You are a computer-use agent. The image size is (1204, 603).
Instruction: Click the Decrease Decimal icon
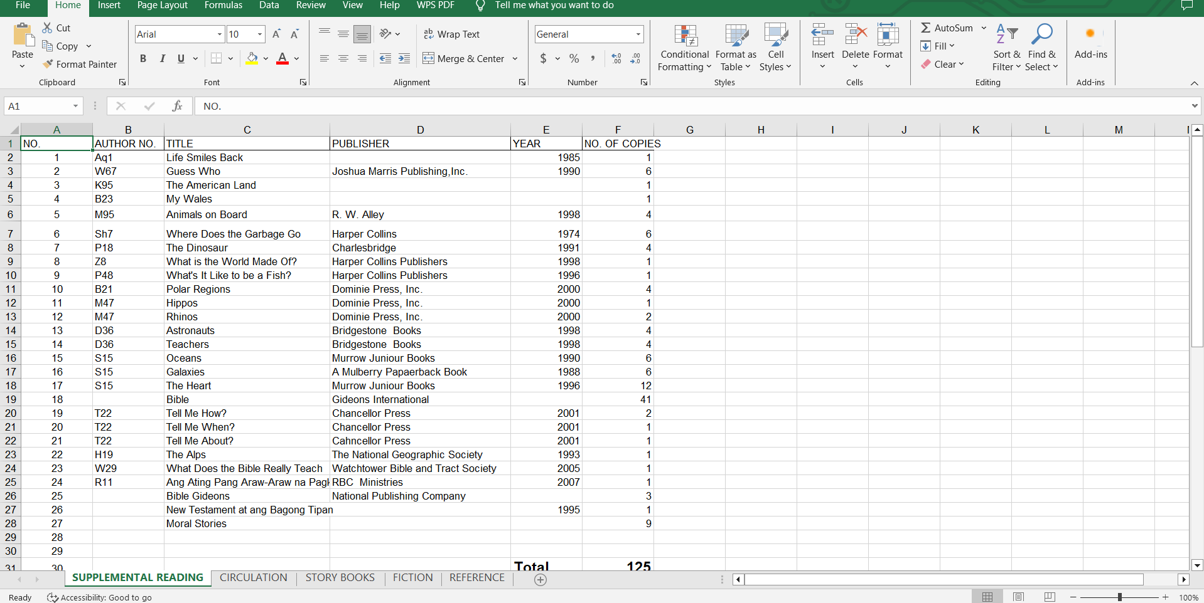pyautogui.click(x=635, y=58)
